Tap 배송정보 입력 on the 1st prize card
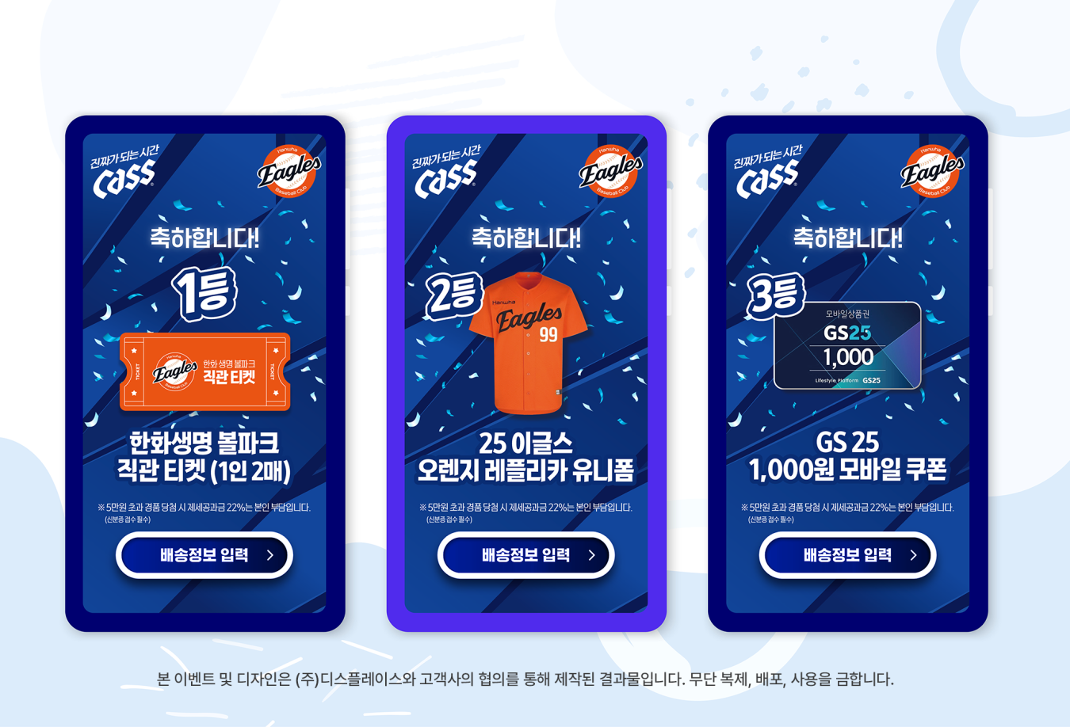Viewport: 1070px width, 727px height. pos(204,555)
